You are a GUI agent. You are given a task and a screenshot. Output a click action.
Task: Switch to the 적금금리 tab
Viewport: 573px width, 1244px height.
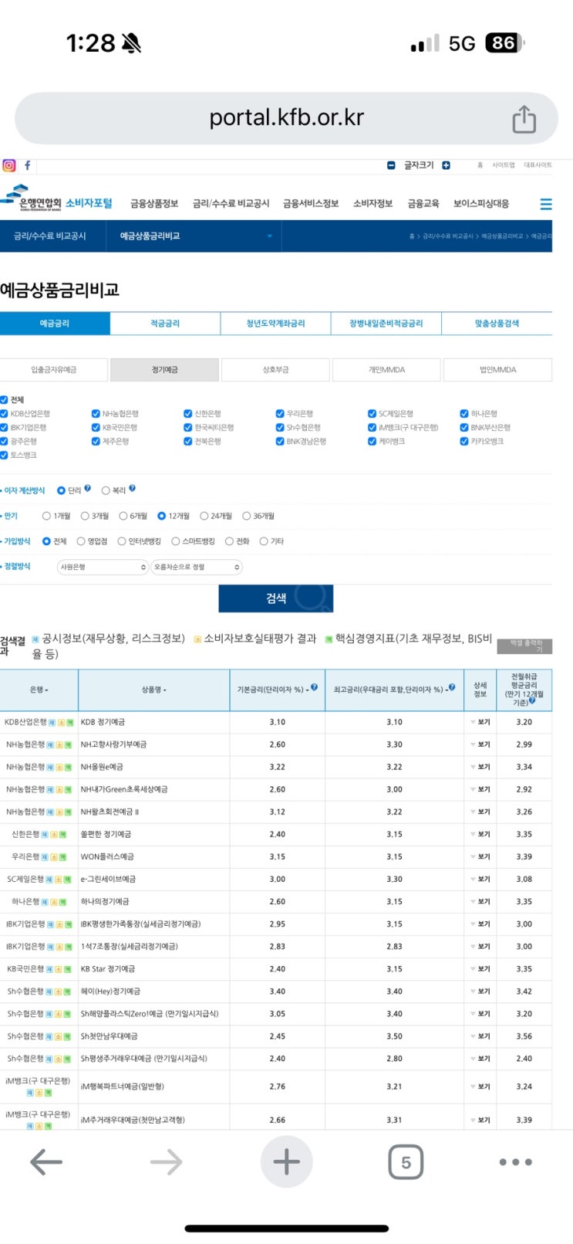tap(165, 324)
